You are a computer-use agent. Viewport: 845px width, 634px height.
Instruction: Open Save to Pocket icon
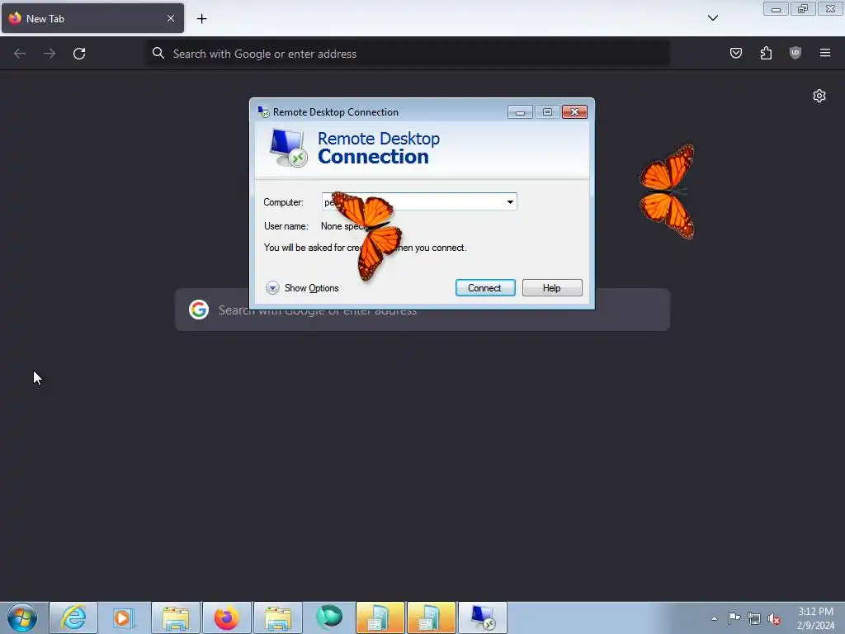(x=735, y=53)
